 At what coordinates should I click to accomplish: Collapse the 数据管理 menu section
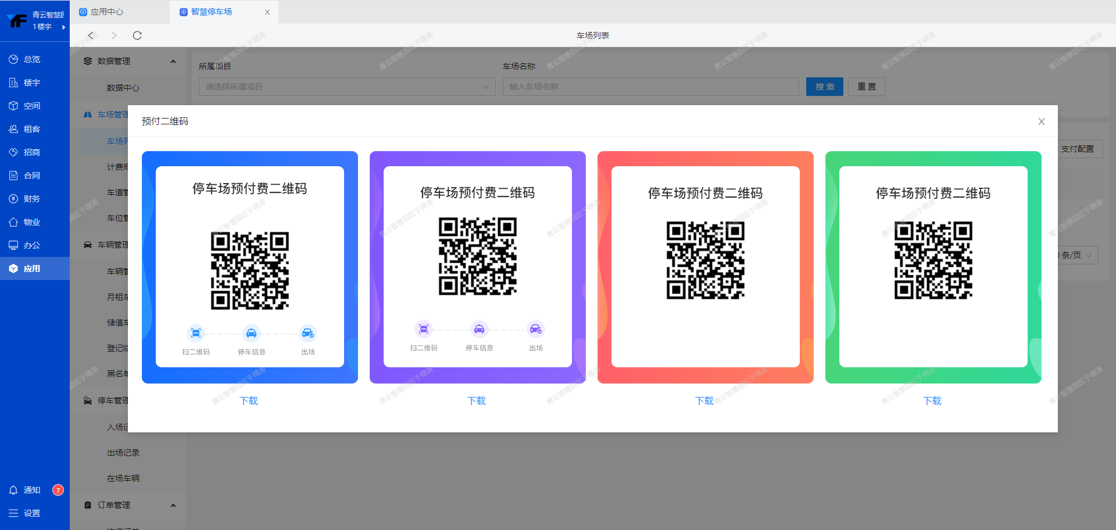[173, 61]
